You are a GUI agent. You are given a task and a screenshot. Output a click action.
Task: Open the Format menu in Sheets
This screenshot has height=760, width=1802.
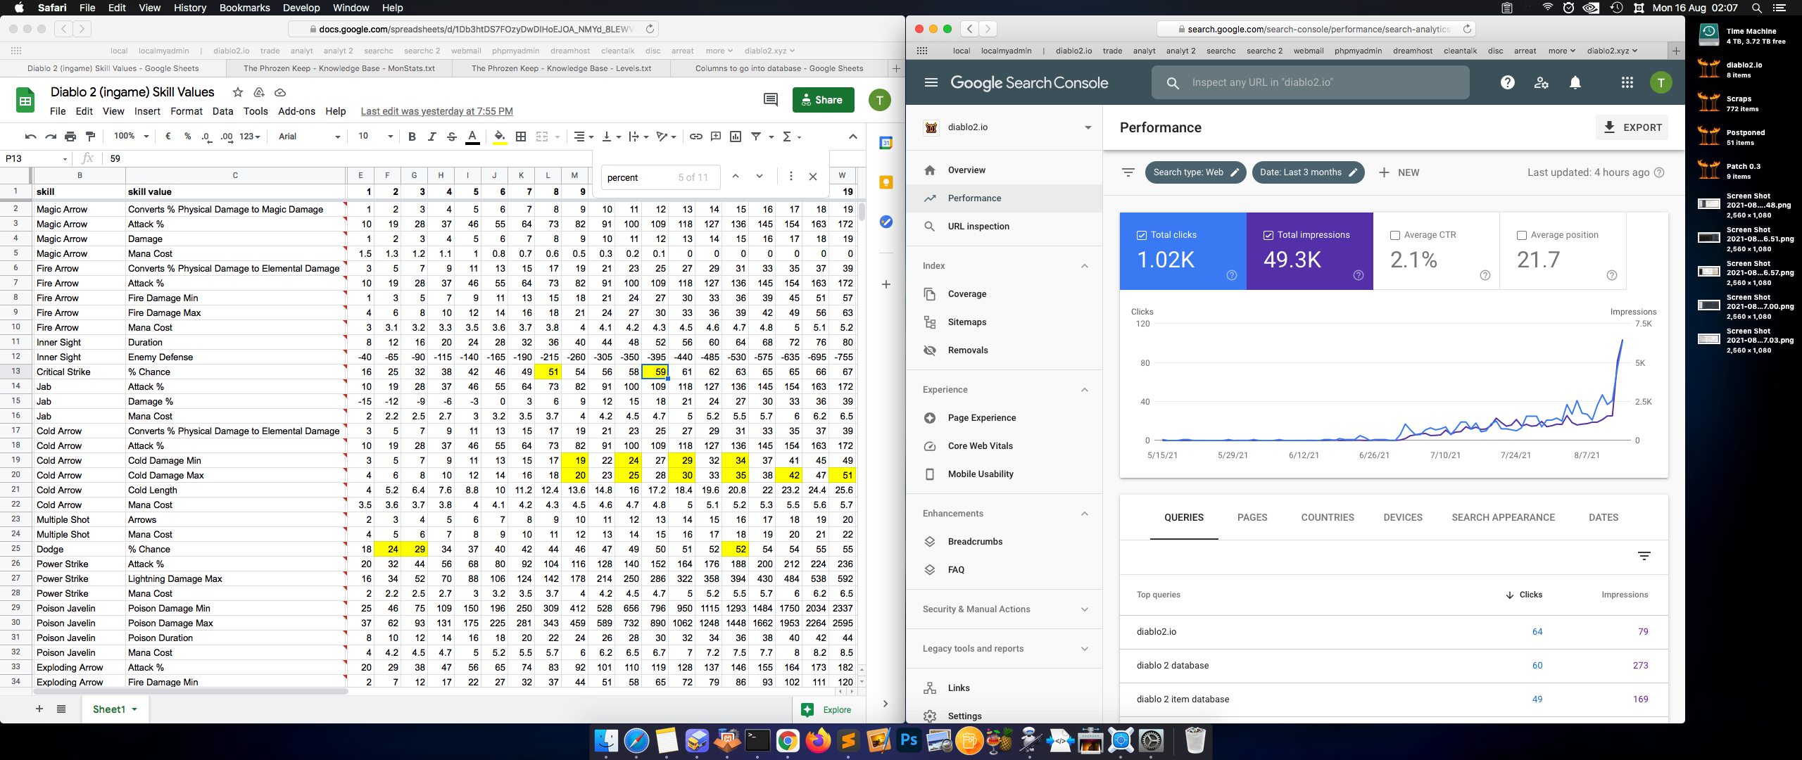186,111
